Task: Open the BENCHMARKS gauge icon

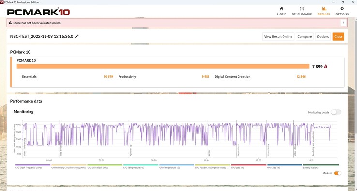Action: click(302, 9)
